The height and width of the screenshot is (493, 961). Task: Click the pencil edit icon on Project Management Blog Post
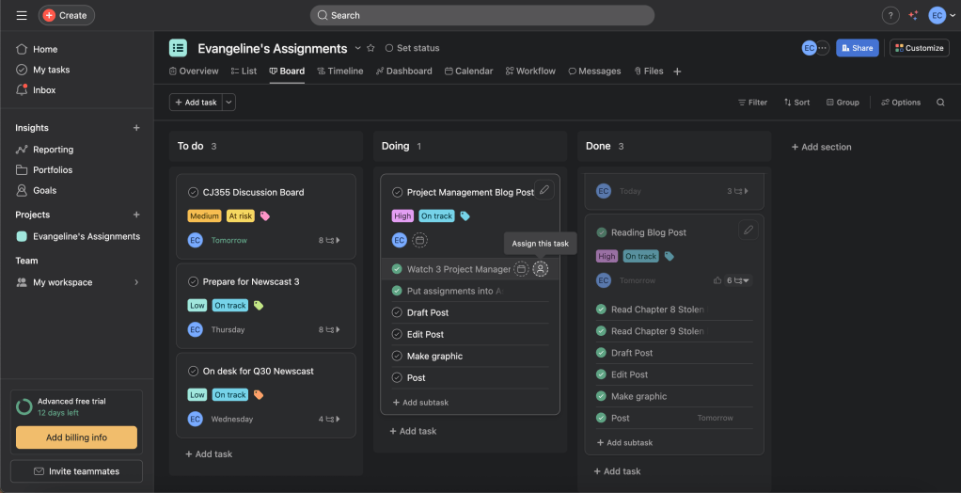(x=544, y=190)
